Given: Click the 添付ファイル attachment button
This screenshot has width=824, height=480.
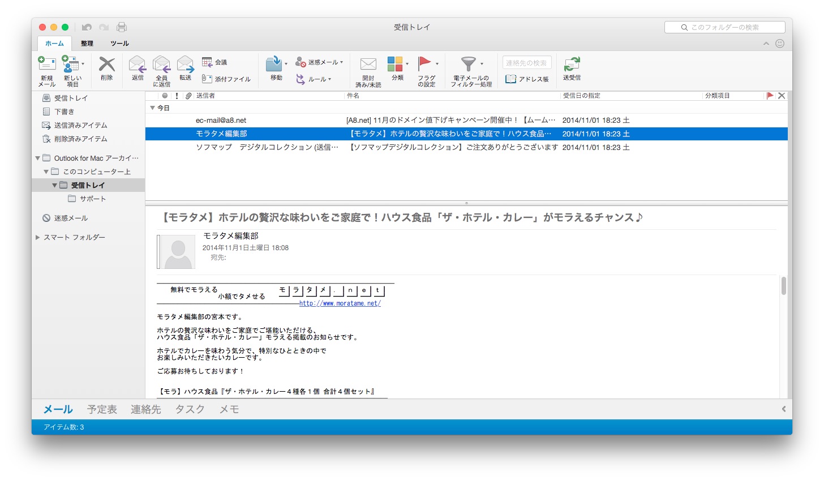Looking at the screenshot, I should (226, 79).
